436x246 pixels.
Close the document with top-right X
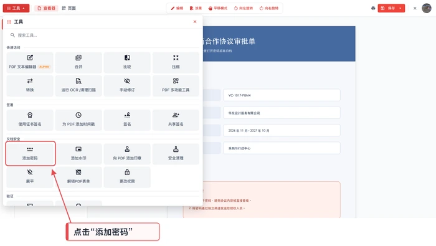tap(415, 8)
